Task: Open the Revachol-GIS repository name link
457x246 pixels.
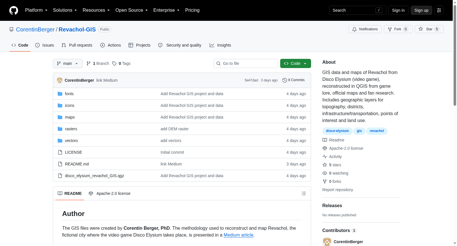Action: point(77,29)
